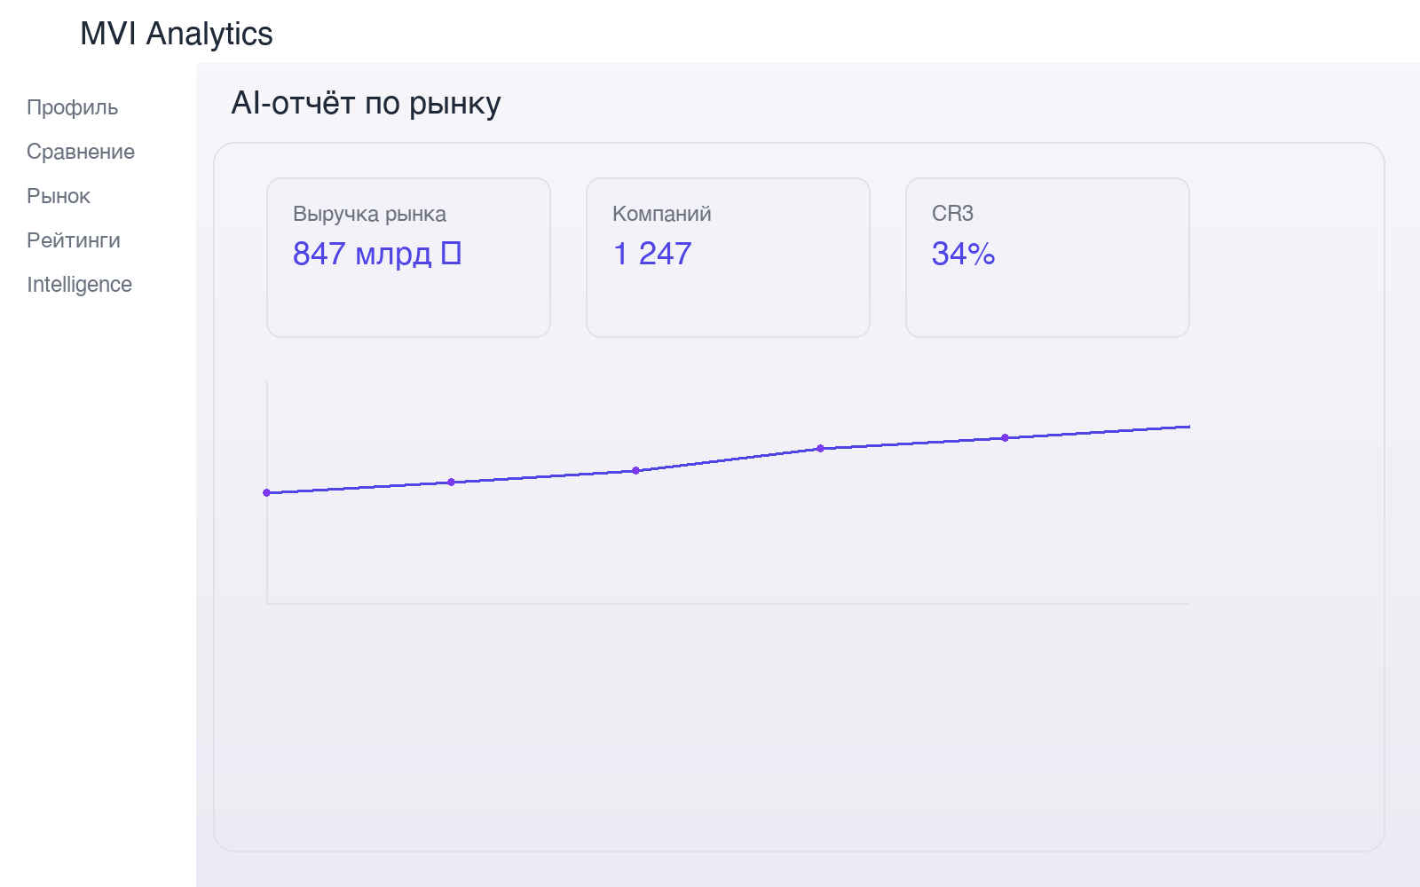Image resolution: width=1420 pixels, height=887 pixels.
Task: Open the Рейтинги section
Action: pos(74,240)
